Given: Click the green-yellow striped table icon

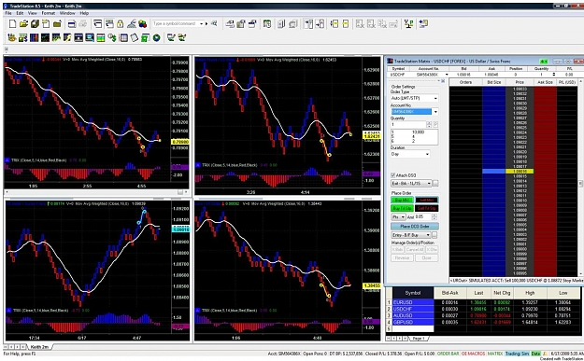Looking at the screenshot, I should (x=101, y=37).
